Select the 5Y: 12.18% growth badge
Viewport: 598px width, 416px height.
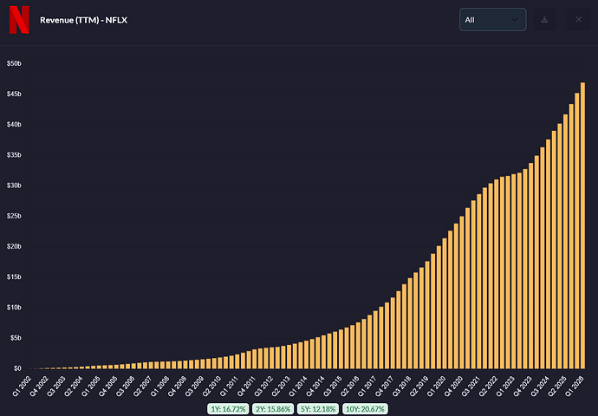point(318,409)
